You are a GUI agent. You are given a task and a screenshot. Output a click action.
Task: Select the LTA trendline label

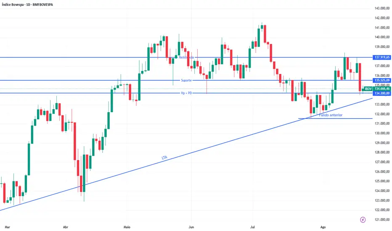coord(164,157)
